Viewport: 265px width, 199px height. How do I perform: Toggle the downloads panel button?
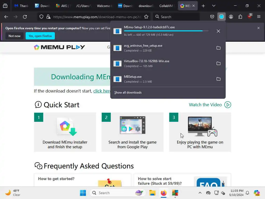click(222, 17)
